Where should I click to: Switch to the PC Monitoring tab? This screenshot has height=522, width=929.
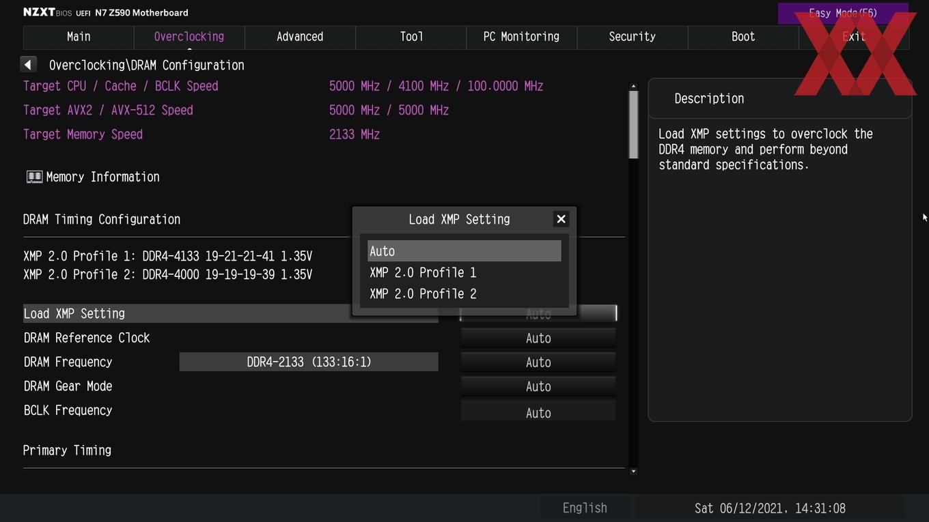pos(521,37)
